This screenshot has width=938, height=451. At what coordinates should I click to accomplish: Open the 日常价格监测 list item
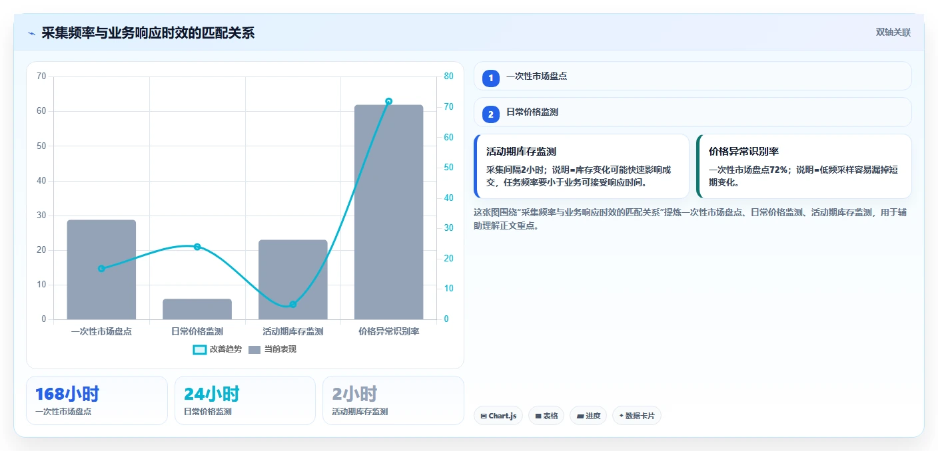(x=692, y=112)
